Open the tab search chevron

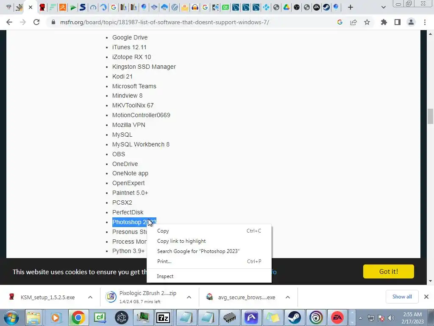coord(383,8)
